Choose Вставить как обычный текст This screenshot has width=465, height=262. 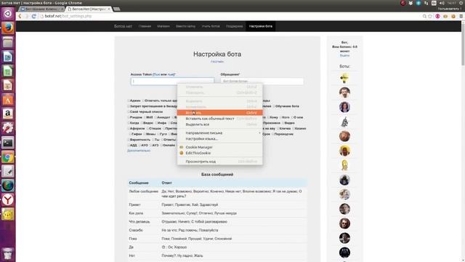(219, 119)
